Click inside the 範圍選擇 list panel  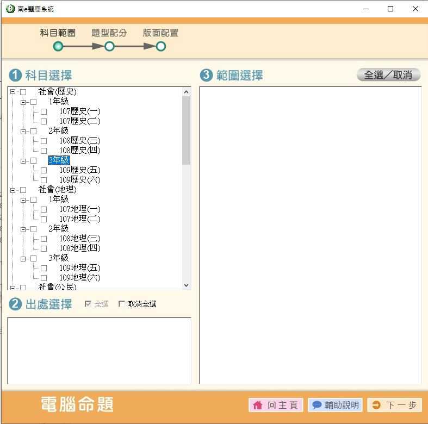click(x=311, y=235)
